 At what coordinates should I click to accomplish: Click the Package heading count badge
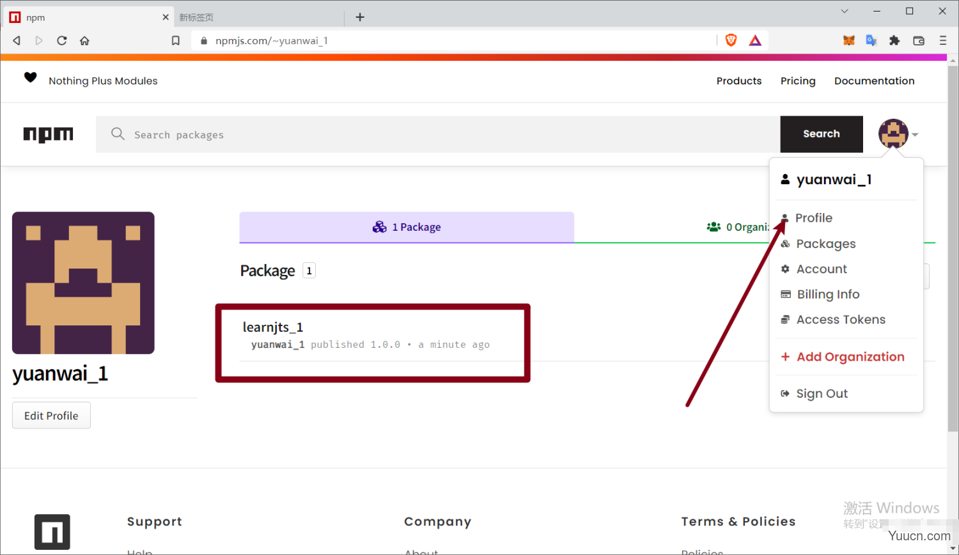click(309, 271)
